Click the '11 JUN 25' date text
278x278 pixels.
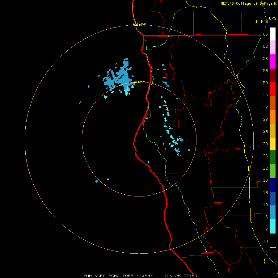tap(168, 276)
